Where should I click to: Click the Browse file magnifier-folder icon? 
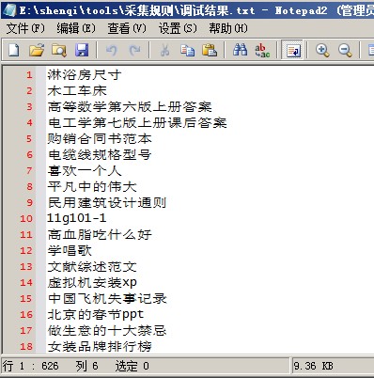tap(59, 50)
